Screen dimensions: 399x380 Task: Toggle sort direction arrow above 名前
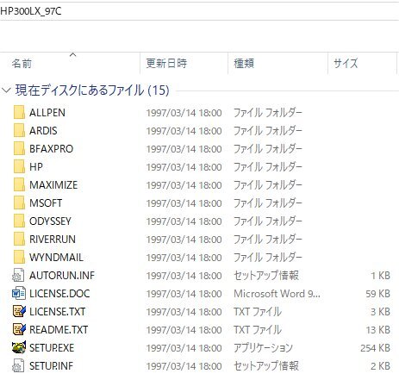(x=73, y=54)
